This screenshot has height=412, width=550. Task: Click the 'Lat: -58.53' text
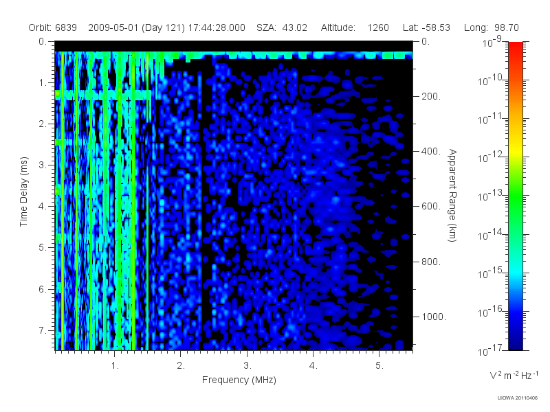click(x=426, y=27)
